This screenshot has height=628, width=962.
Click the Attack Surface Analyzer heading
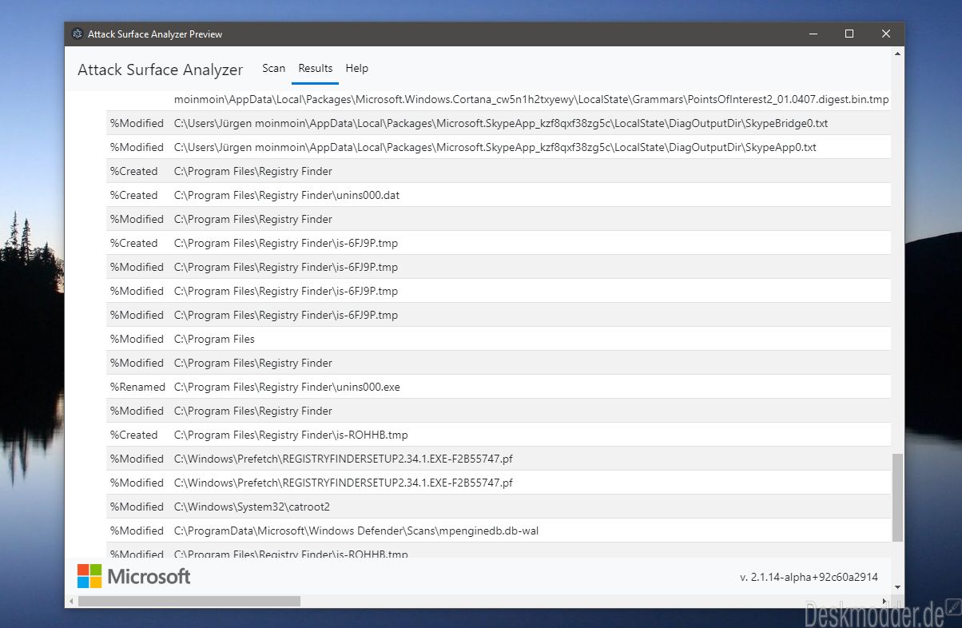[x=160, y=70]
